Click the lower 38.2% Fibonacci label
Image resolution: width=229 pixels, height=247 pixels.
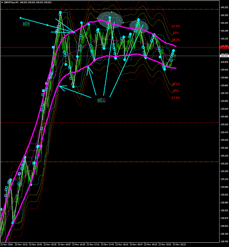[176, 84]
